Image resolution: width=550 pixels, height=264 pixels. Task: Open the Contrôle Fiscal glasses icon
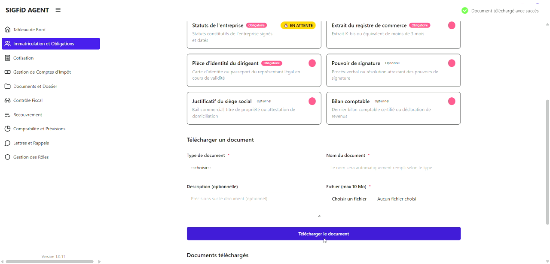point(7,100)
